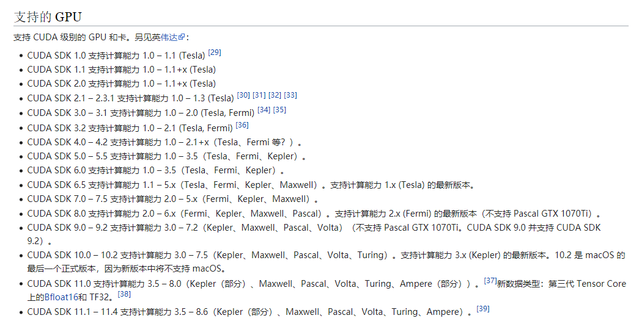Click the CUDA SDK 11.1 – 11.4 entry
Image resolution: width=639 pixels, height=321 pixels.
(258, 311)
